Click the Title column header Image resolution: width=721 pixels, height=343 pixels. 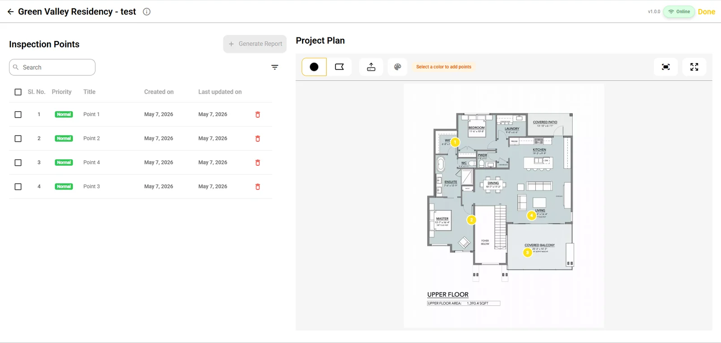pyautogui.click(x=89, y=92)
